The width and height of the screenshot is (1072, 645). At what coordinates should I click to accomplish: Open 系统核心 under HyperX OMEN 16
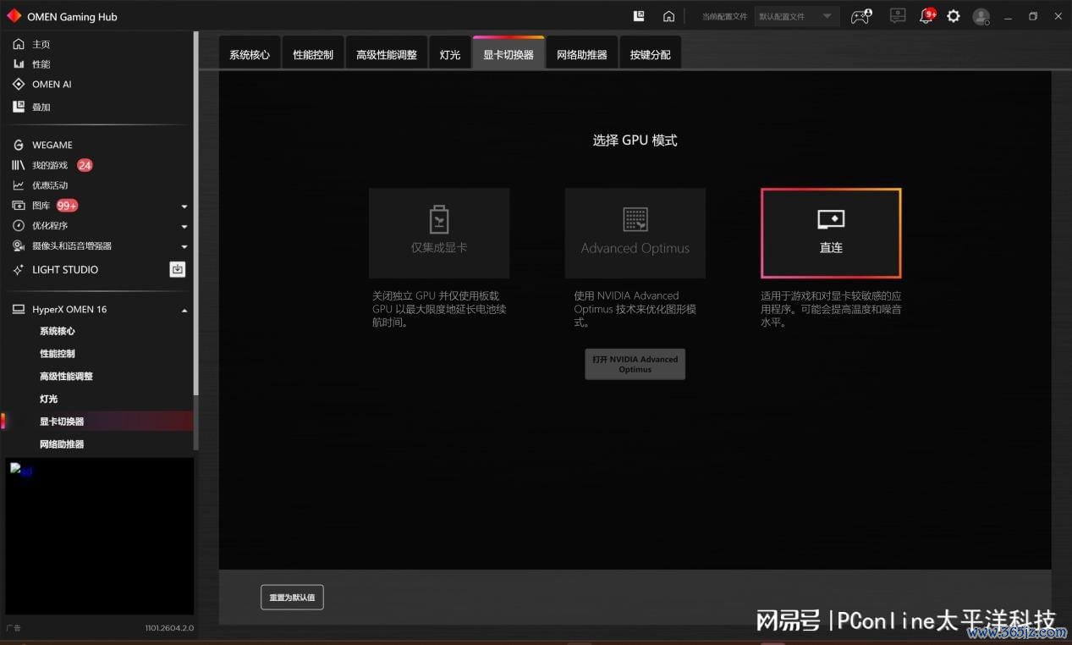(58, 332)
